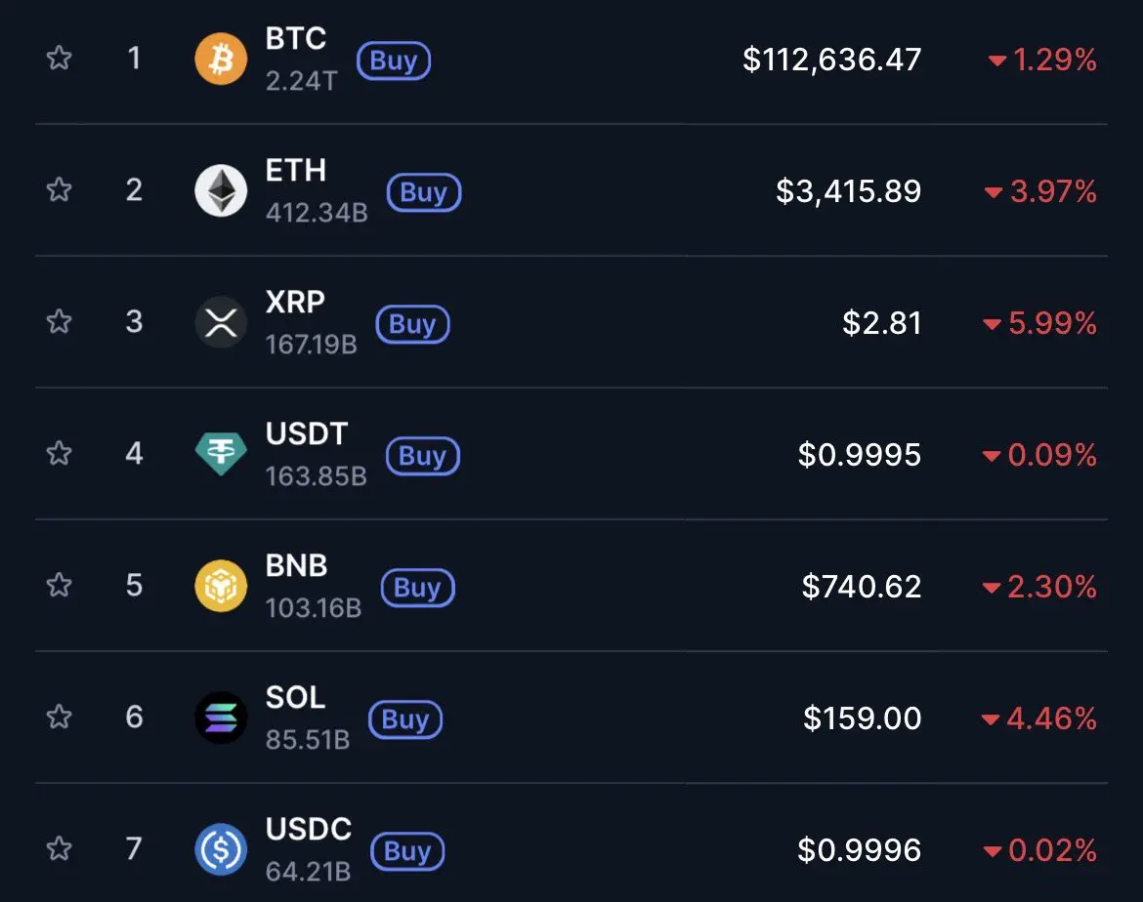Open the Ethereum diamond logo icon
Viewport: 1143px width, 902px height.
(221, 190)
